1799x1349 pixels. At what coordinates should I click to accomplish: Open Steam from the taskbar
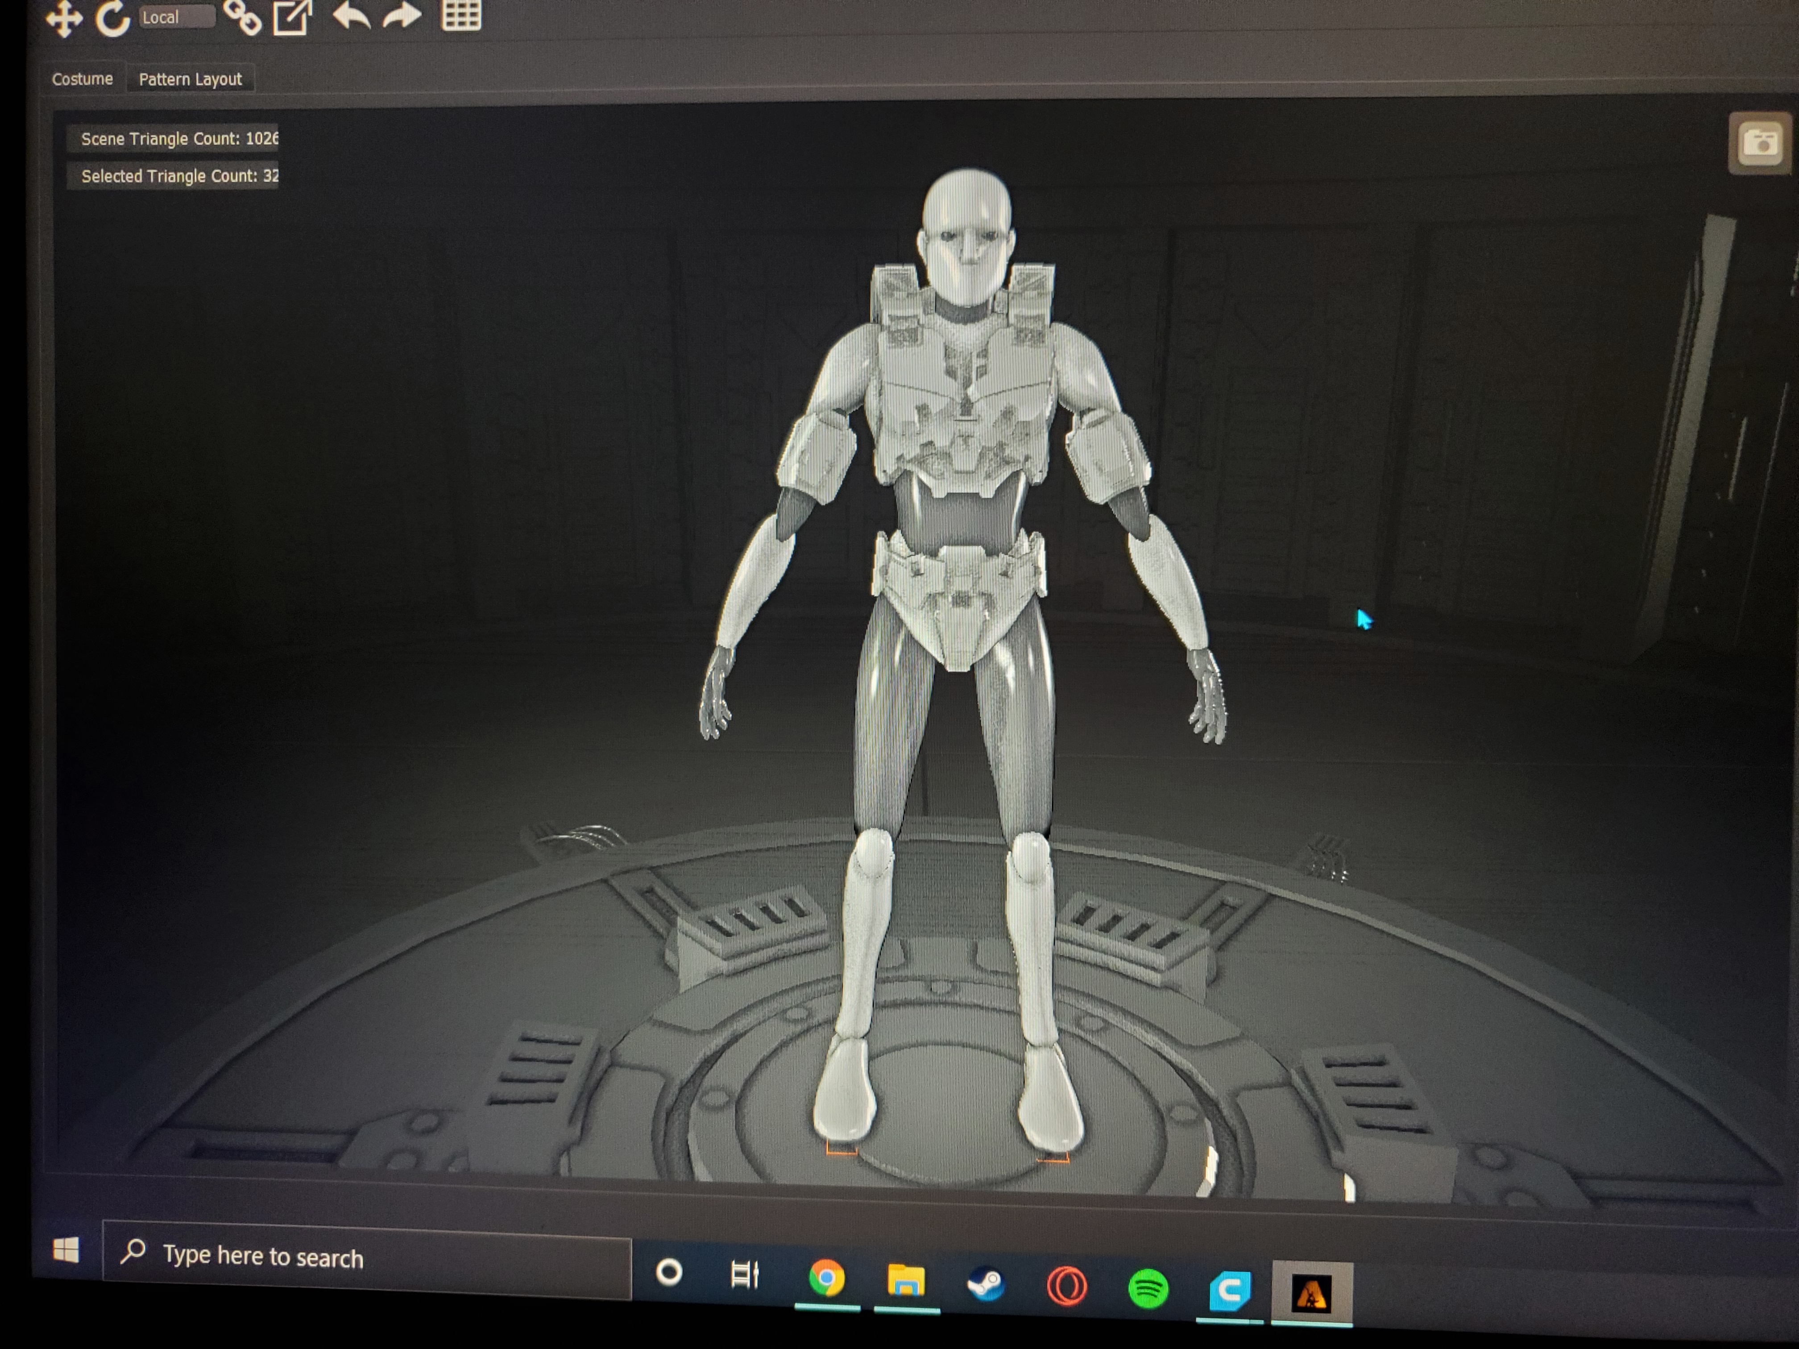click(986, 1285)
